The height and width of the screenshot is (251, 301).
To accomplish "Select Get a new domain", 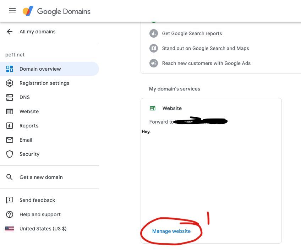I will [x=41, y=177].
